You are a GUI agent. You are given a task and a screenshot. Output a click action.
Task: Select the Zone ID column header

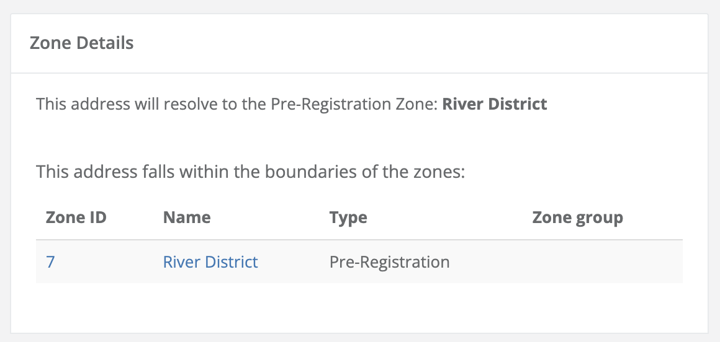click(76, 217)
